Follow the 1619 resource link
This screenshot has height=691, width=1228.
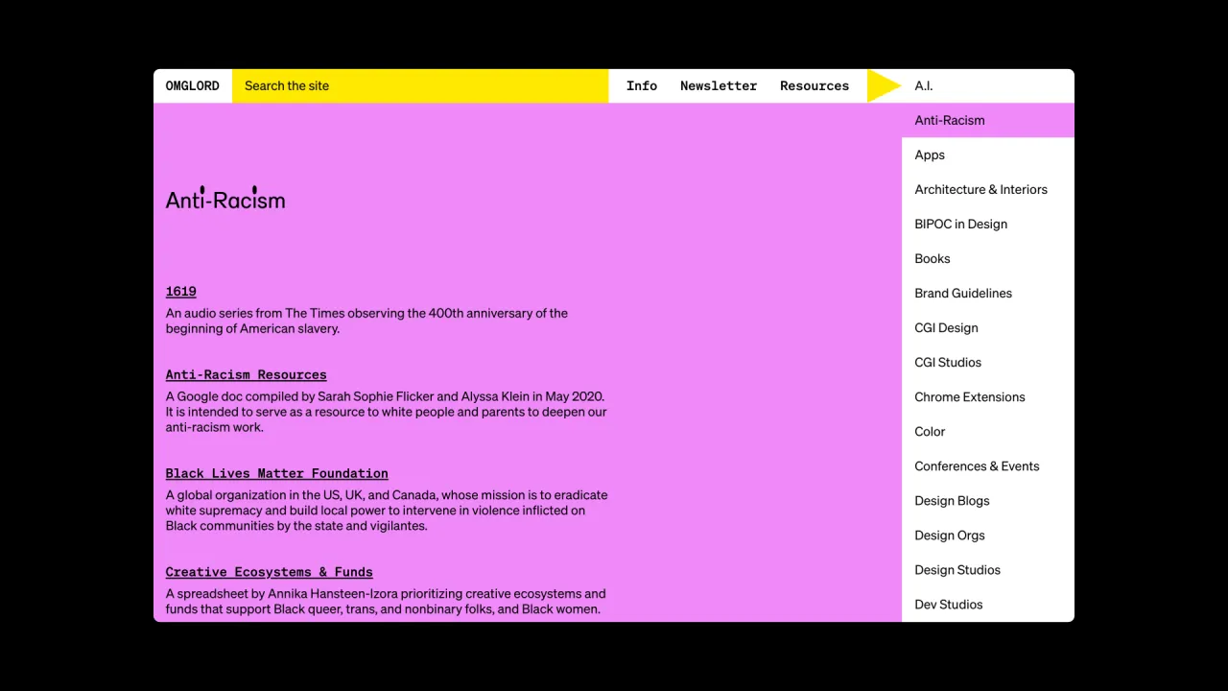click(x=180, y=292)
